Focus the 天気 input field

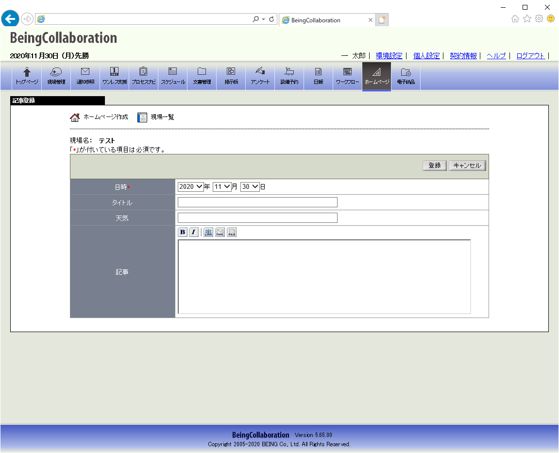257,218
